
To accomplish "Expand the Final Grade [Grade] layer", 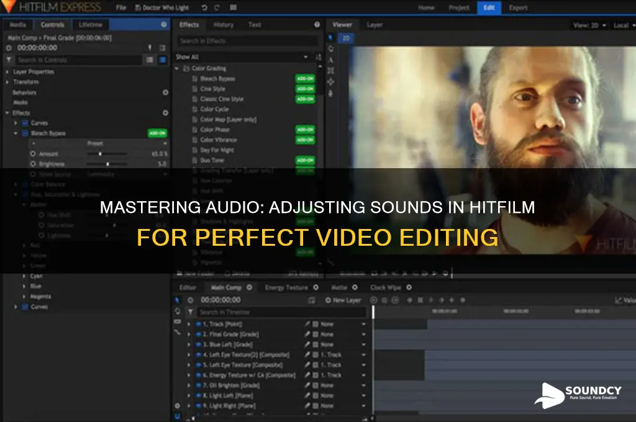I will pyautogui.click(x=189, y=334).
